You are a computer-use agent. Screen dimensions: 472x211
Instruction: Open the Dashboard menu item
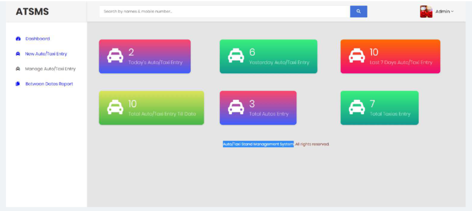pos(38,39)
